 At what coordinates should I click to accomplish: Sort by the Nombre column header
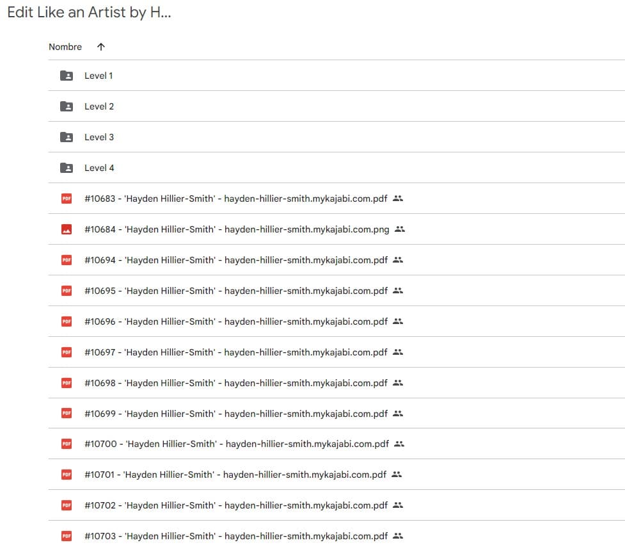[65, 47]
